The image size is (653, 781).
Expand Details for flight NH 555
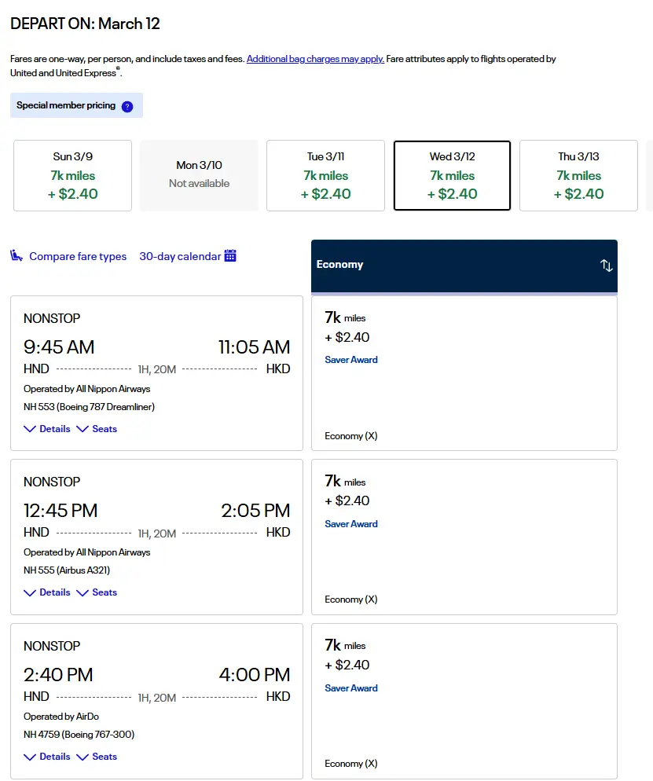click(47, 592)
